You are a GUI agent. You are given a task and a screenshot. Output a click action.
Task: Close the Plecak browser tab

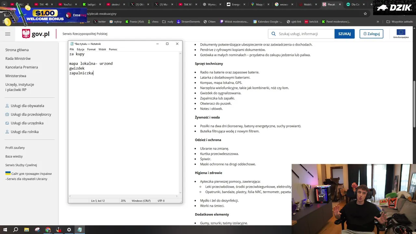coord(340,5)
